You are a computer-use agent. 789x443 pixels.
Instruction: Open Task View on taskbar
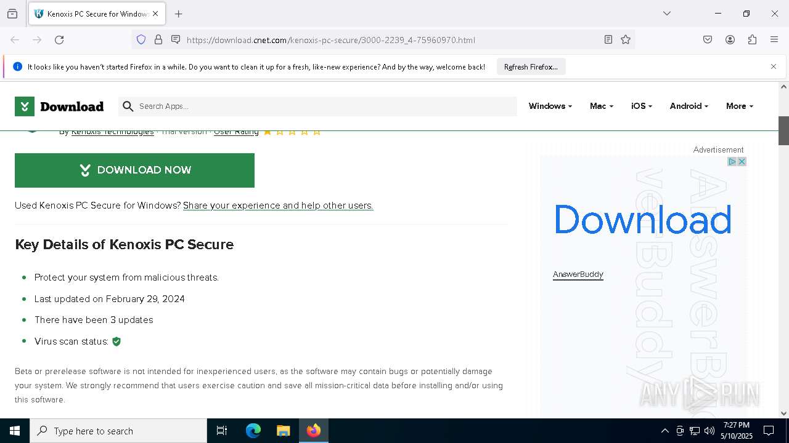(222, 431)
